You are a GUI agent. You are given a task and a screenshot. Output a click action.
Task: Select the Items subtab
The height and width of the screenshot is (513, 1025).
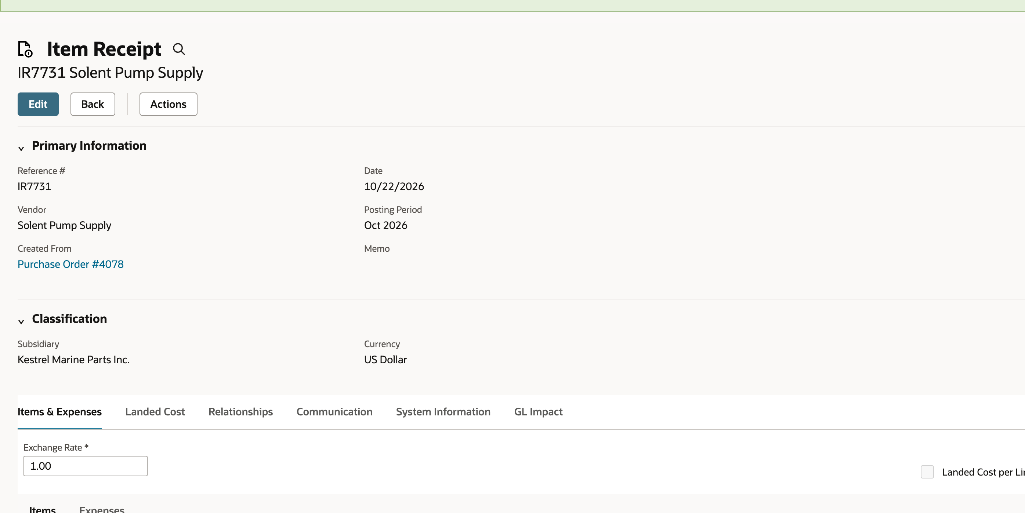pyautogui.click(x=43, y=509)
